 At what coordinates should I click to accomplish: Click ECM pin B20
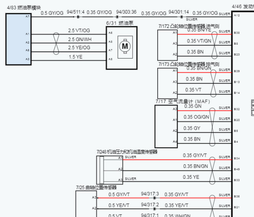tap(237, 120)
